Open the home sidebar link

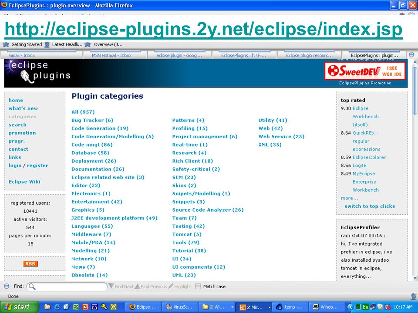click(x=16, y=100)
